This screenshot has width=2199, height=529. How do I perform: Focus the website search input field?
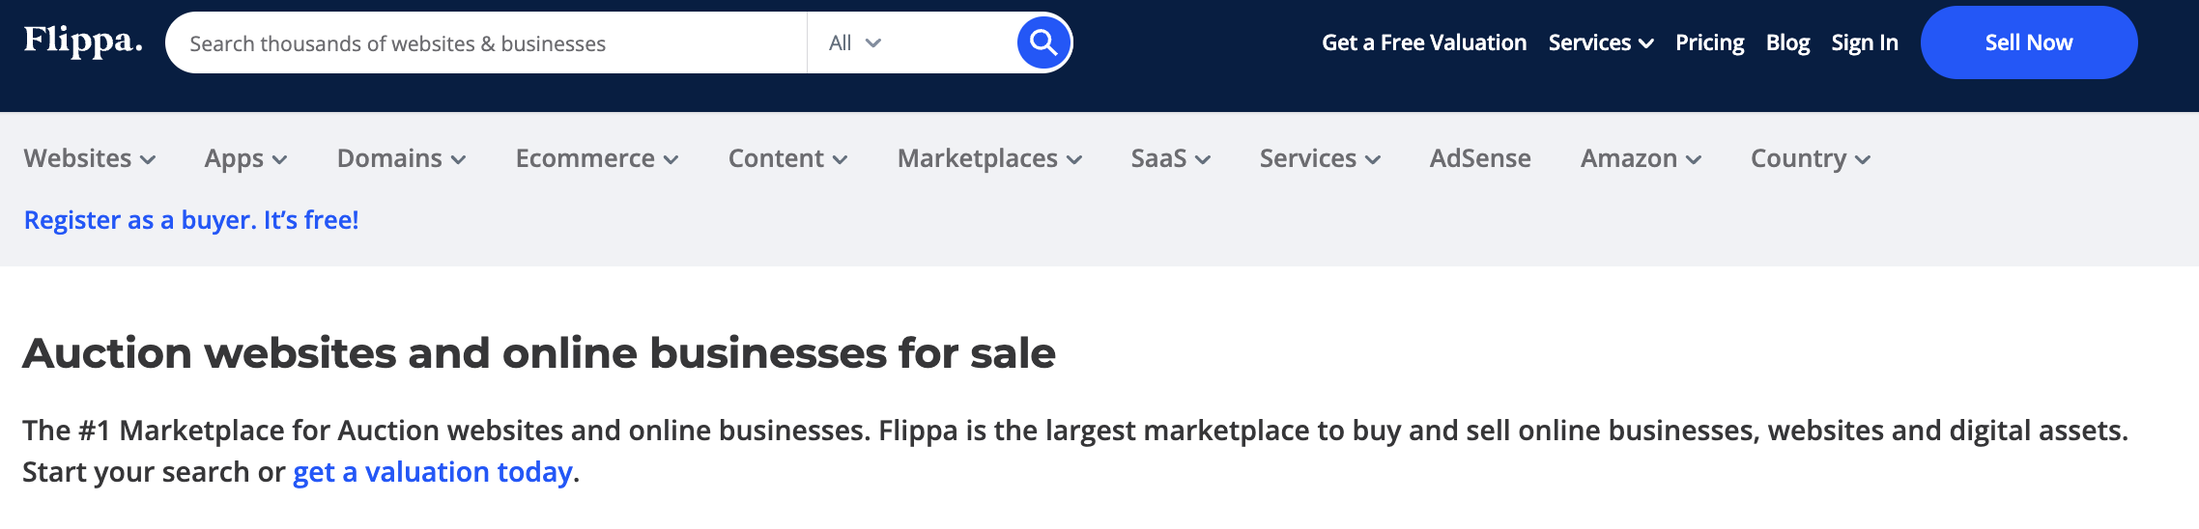point(486,42)
